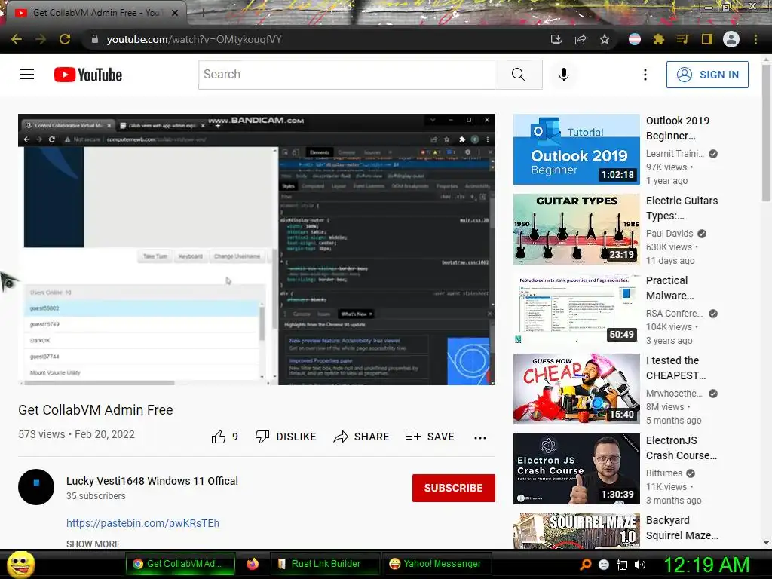This screenshot has width=772, height=579.
Task: Click the Backyard Squirrel Maze title
Action: 682,527
